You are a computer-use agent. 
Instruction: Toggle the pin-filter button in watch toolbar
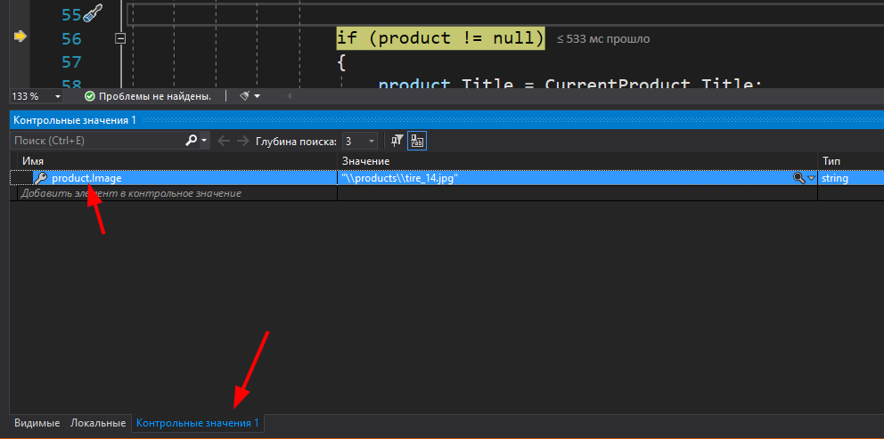[397, 141]
